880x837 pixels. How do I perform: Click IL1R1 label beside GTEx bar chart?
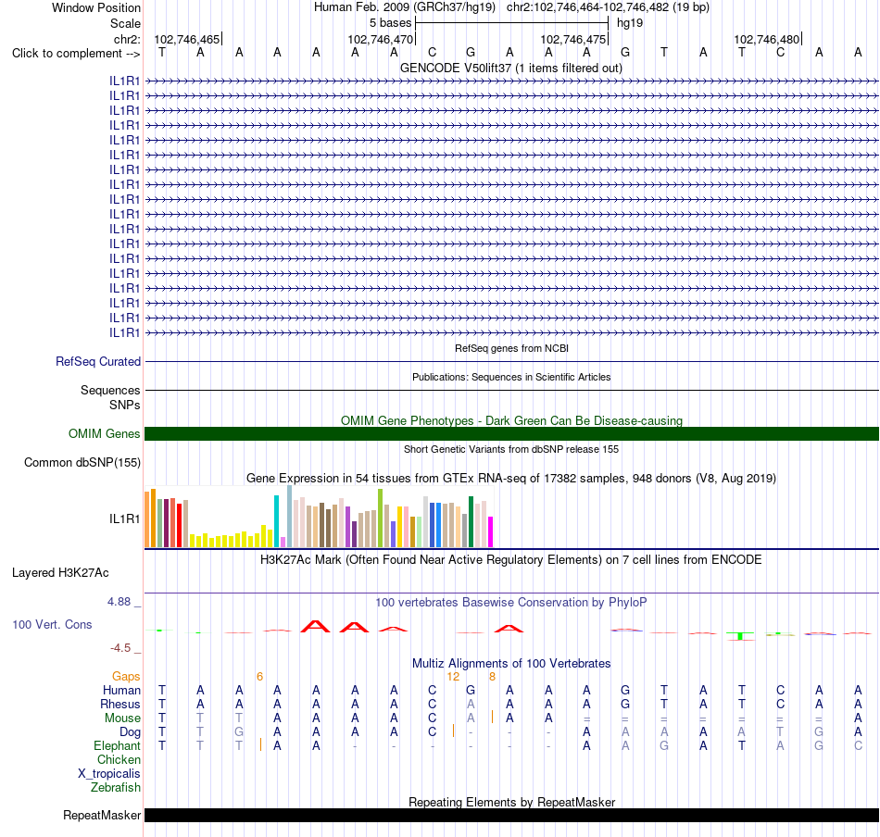pyautogui.click(x=124, y=519)
